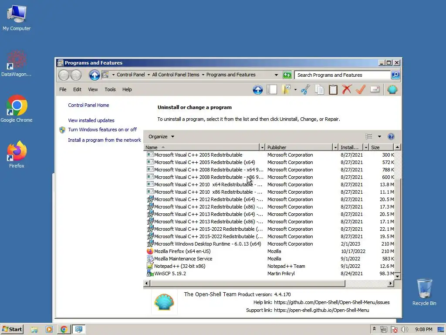Click the Up one level toolbar icon
This screenshot has width=446, height=335.
pos(258,90)
